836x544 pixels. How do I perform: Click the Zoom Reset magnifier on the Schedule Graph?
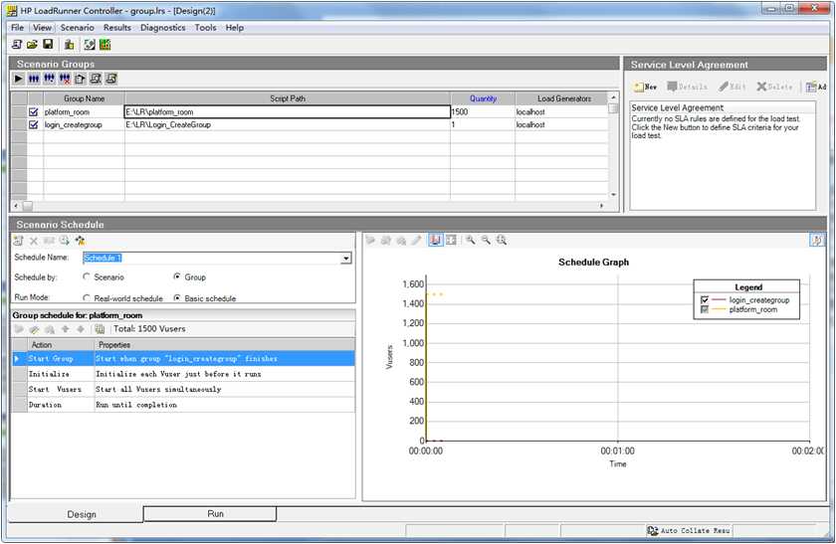[502, 241]
